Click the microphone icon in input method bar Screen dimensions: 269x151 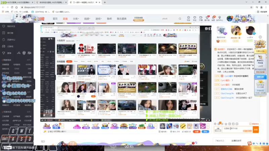coord(260,144)
